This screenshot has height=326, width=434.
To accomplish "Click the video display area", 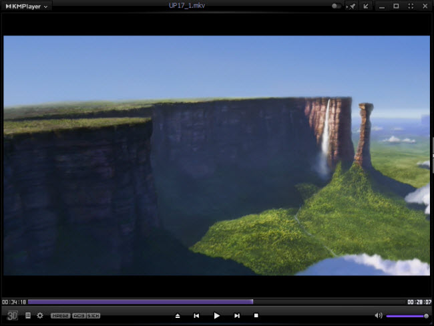I will [x=217, y=156].
